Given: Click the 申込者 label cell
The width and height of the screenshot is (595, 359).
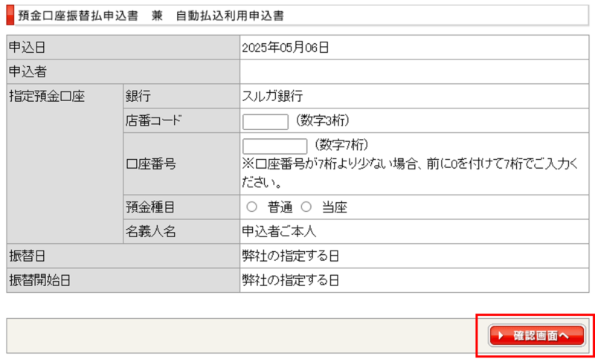Looking at the screenshot, I should (x=28, y=72).
